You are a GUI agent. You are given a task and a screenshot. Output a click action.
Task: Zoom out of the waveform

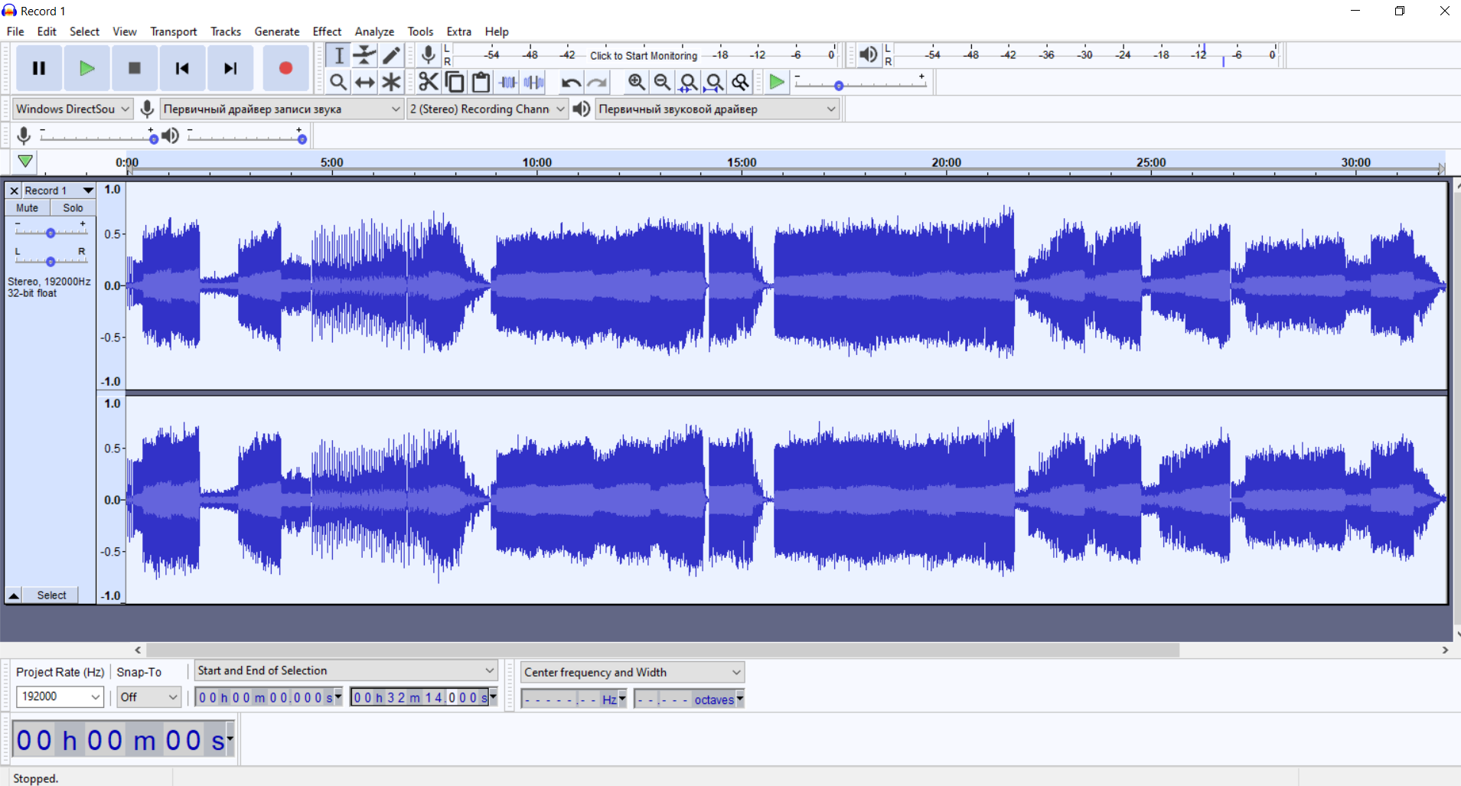point(662,82)
